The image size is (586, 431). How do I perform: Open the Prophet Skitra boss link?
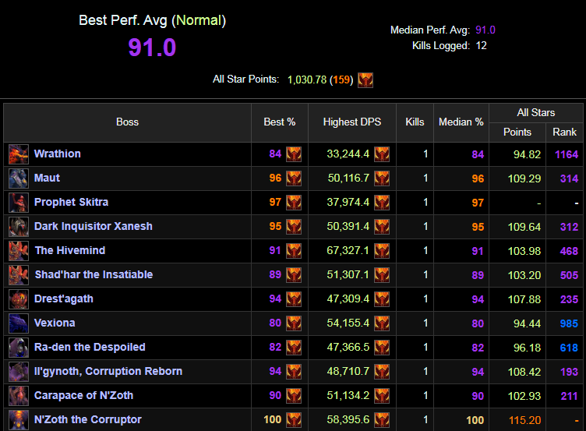pos(71,203)
